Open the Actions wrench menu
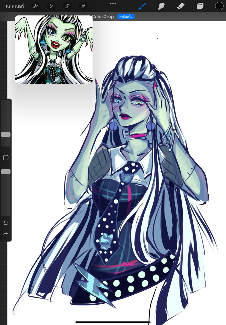The image size is (226, 325). point(35,6)
